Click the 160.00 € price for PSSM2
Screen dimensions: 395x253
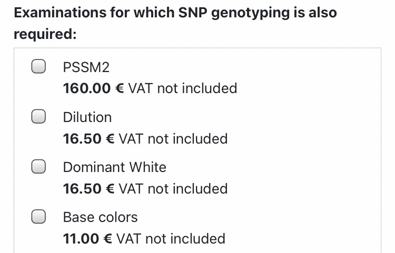coord(86,88)
